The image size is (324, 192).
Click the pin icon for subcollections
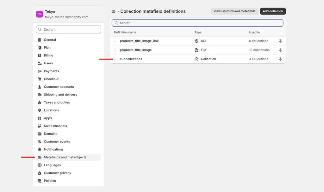click(280, 59)
